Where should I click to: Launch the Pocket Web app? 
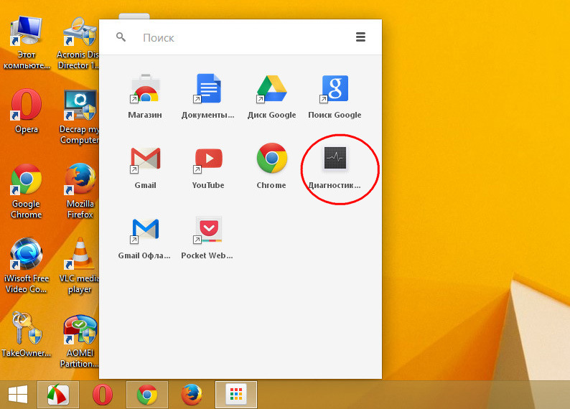coord(207,238)
